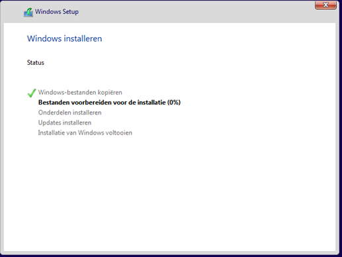The width and height of the screenshot is (342, 257).
Task: Select the "Updates installeren" step
Action: point(65,123)
